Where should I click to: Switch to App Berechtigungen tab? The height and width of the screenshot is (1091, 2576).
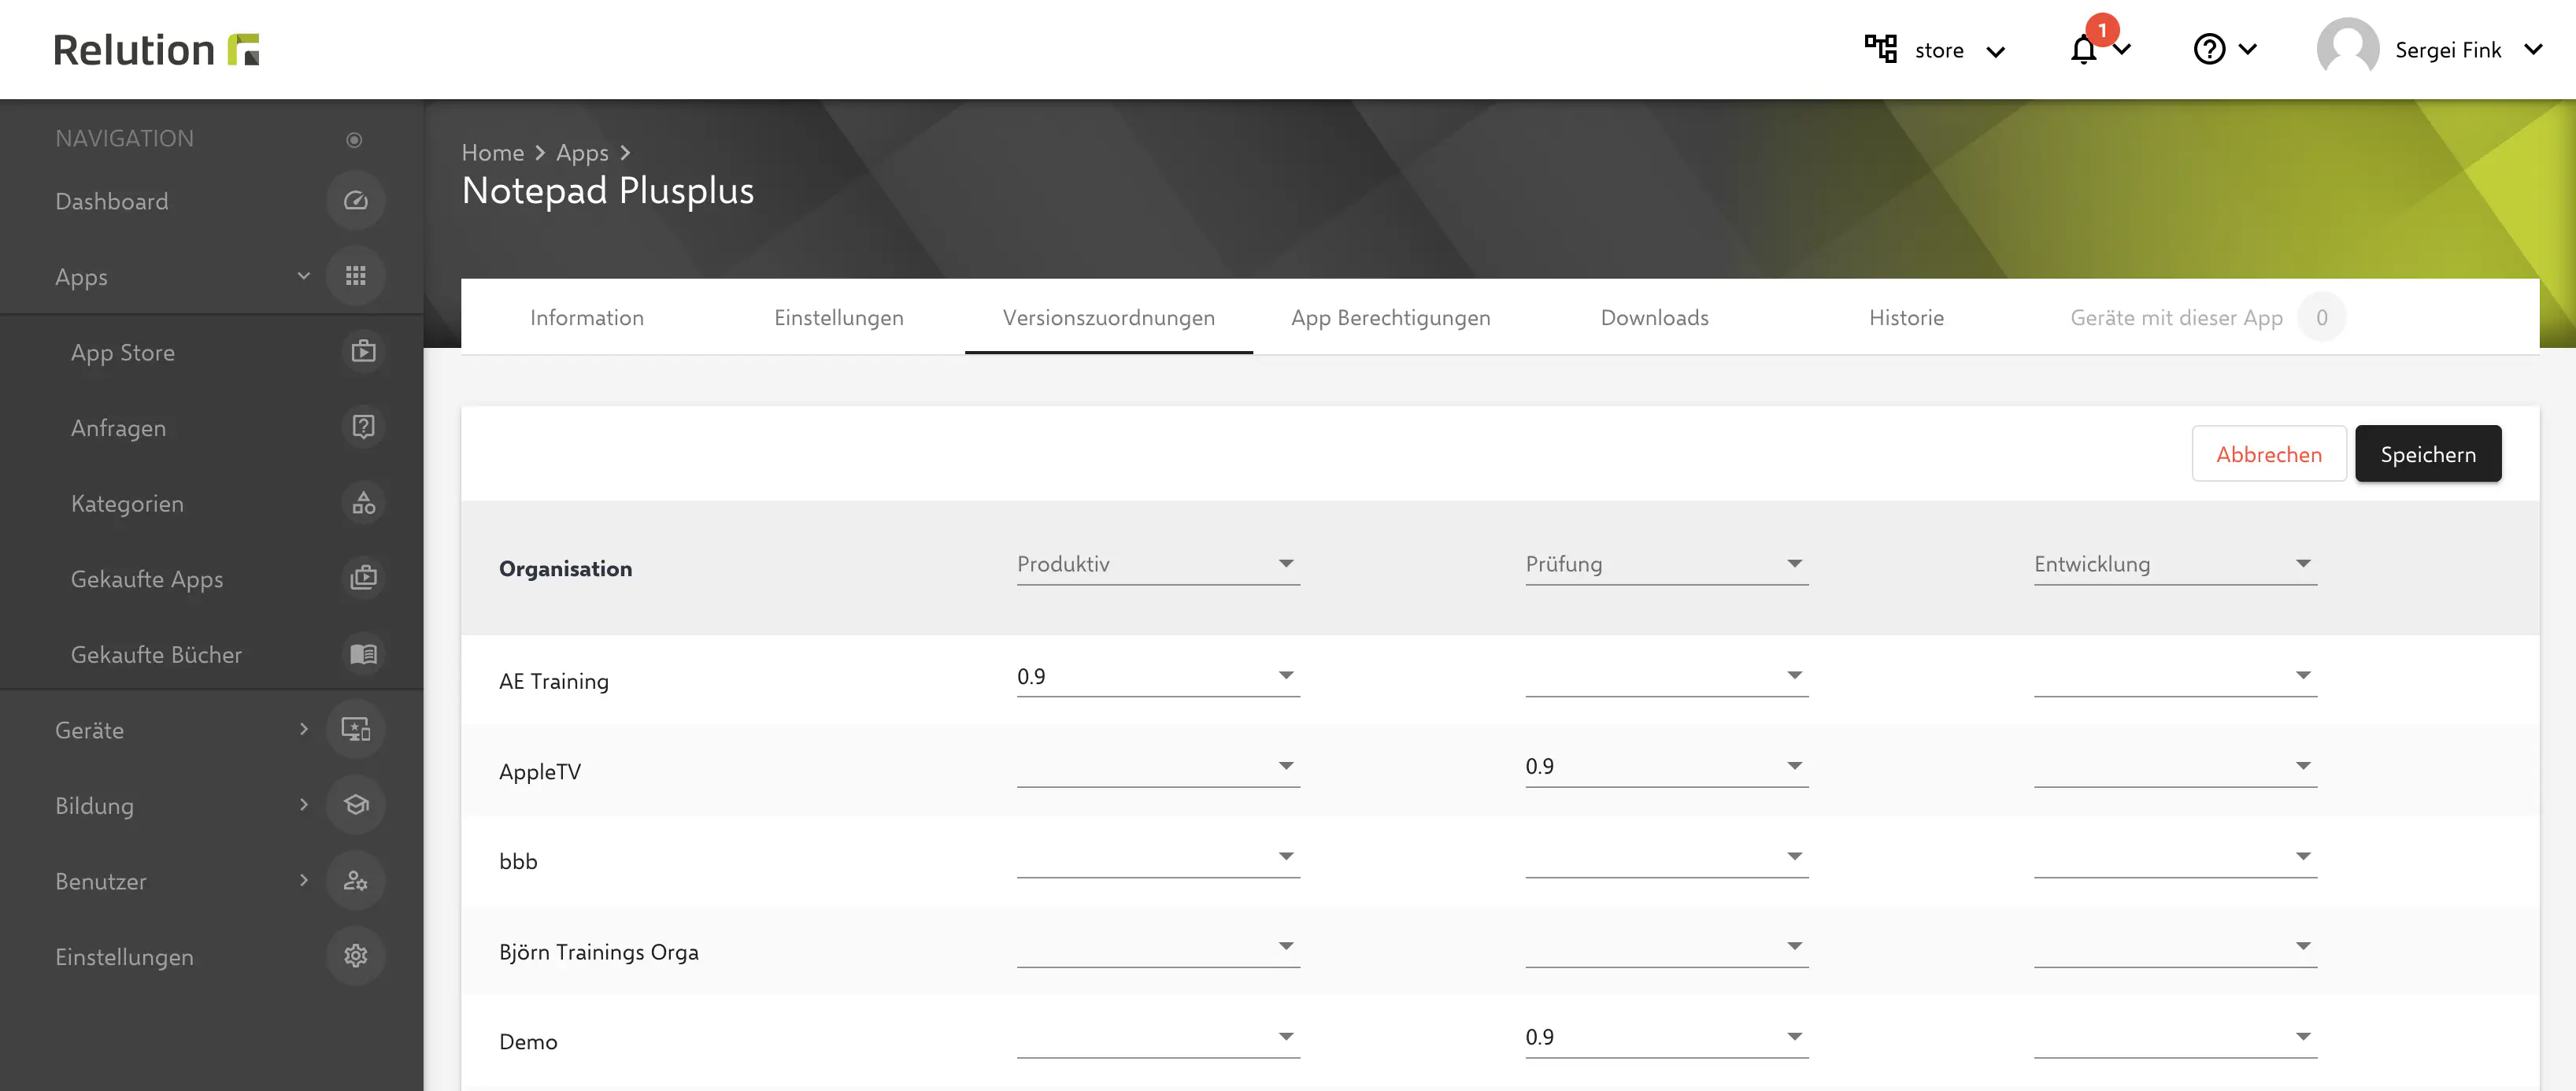pyautogui.click(x=1390, y=317)
